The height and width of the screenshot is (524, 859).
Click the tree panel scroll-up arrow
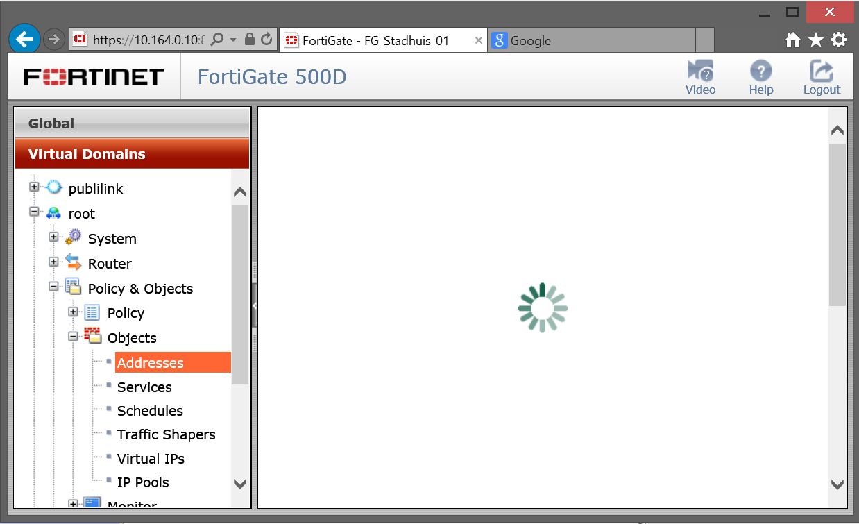(240, 192)
